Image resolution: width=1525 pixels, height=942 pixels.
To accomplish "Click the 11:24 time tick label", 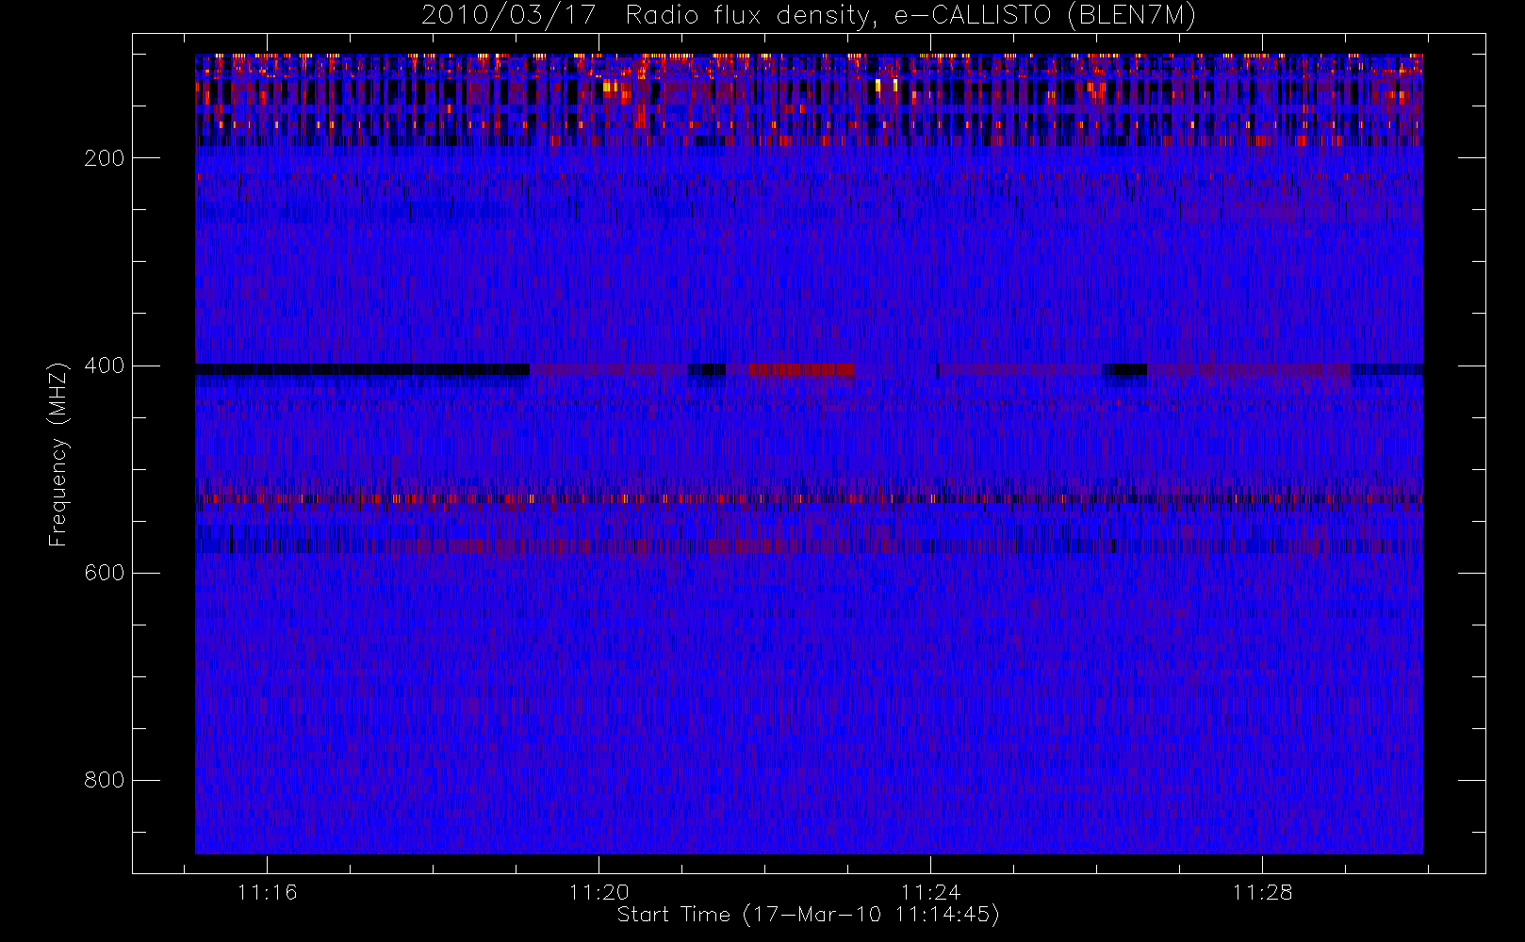I will [x=930, y=892].
